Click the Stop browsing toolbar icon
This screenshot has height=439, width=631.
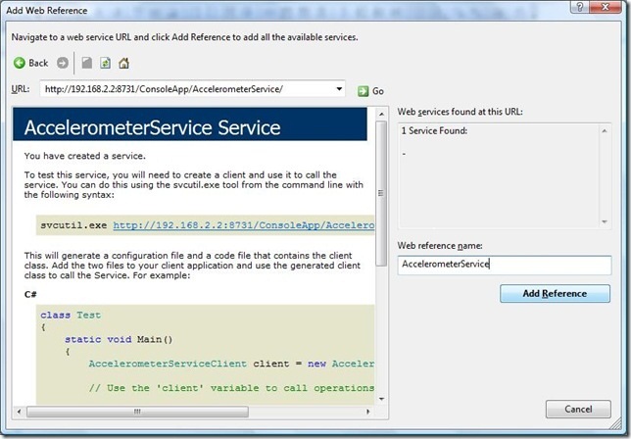tap(87, 63)
